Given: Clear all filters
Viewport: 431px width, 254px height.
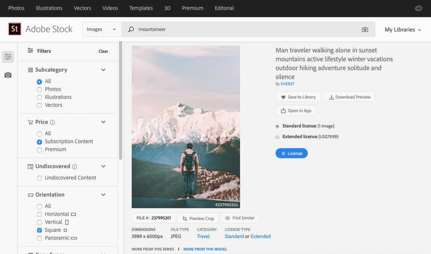Looking at the screenshot, I should pyautogui.click(x=103, y=51).
